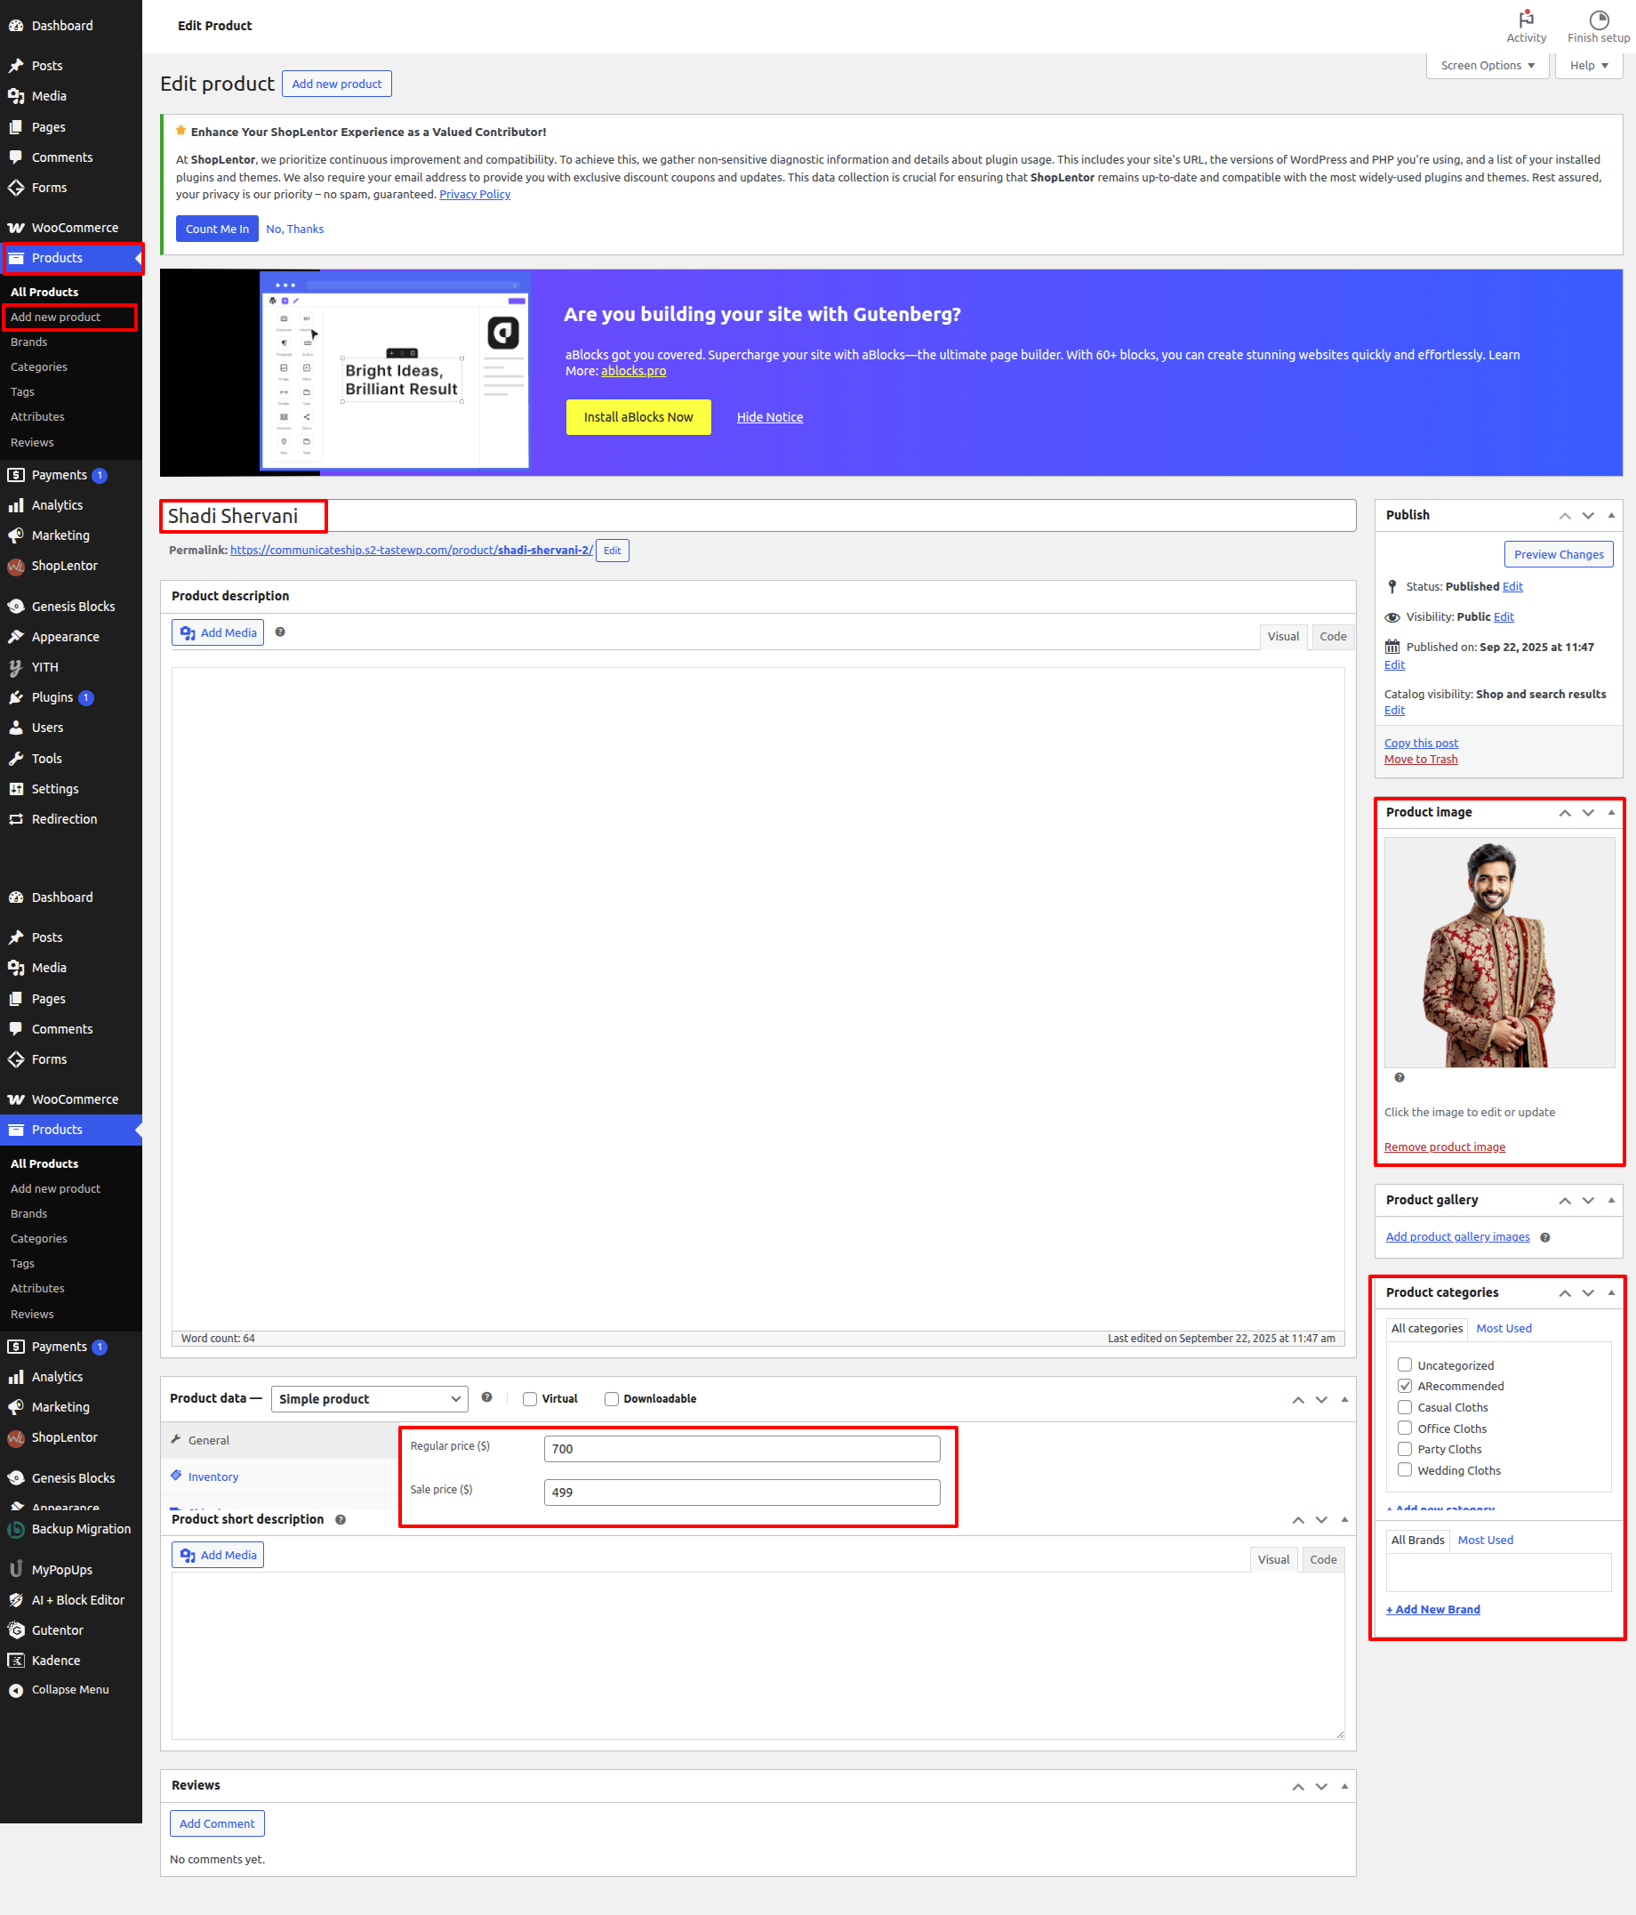The width and height of the screenshot is (1636, 1915).
Task: Click Remove product image link
Action: click(x=1444, y=1147)
